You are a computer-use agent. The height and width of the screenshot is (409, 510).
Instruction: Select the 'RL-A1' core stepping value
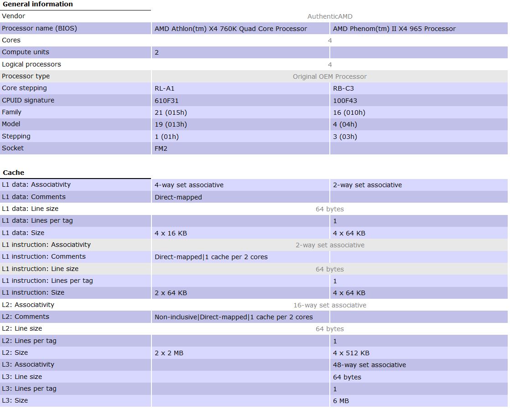[x=165, y=88]
